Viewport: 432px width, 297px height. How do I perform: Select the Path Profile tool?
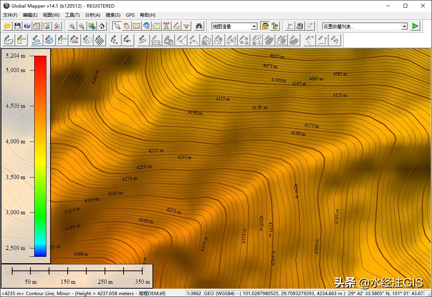(157, 27)
